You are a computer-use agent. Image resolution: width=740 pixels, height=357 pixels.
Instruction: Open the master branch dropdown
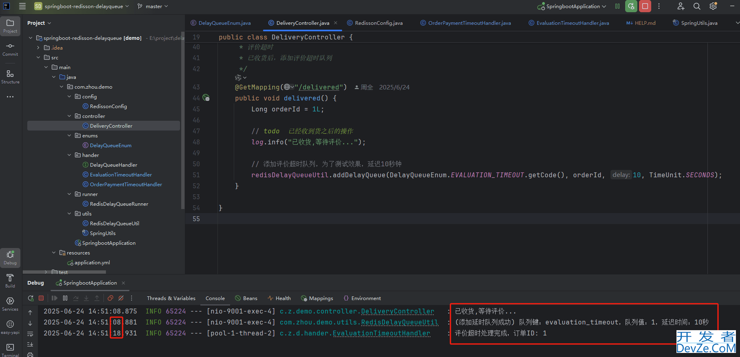[153, 6]
